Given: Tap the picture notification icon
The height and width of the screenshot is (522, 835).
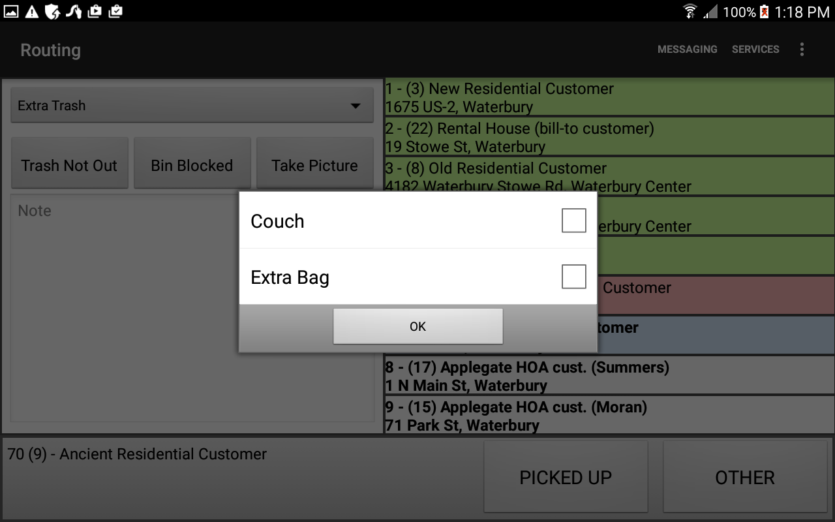Looking at the screenshot, I should [x=10, y=11].
